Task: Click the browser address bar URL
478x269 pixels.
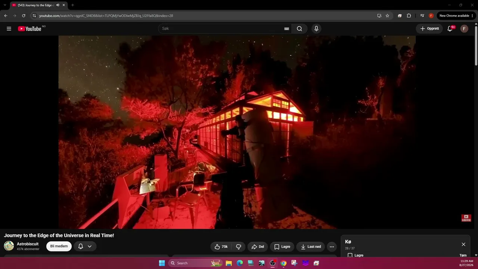Action: (106, 16)
